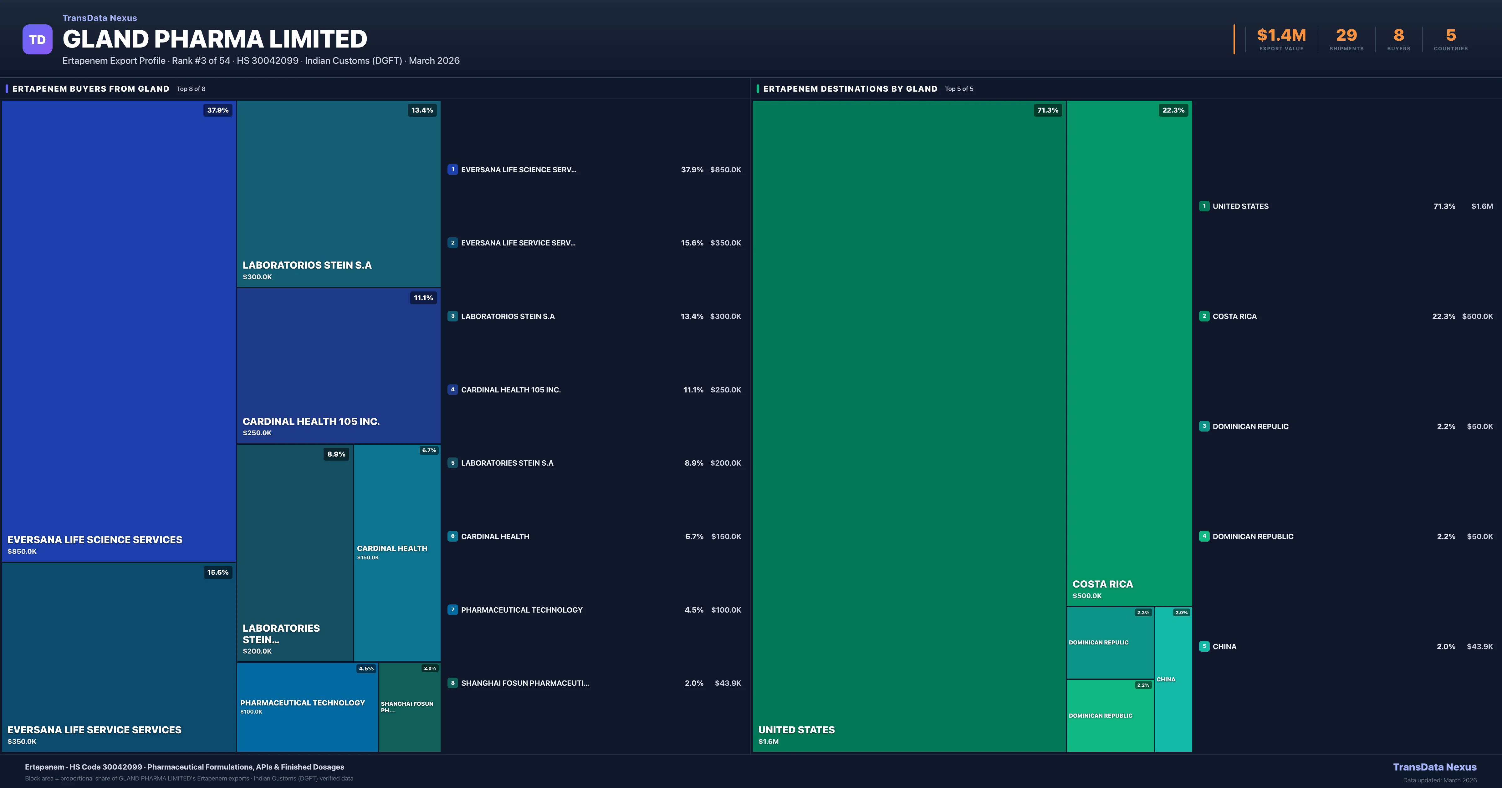This screenshot has width=1502, height=788.
Task: Click the Ertapenem Destinations By Gland heading
Action: point(850,88)
